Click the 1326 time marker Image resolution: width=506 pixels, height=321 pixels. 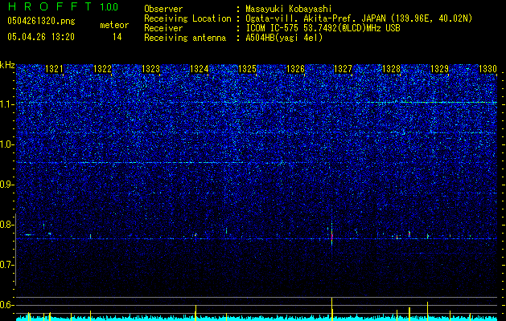[x=295, y=69]
